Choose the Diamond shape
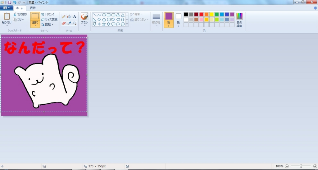This screenshot has height=170, width=318. 99,20
